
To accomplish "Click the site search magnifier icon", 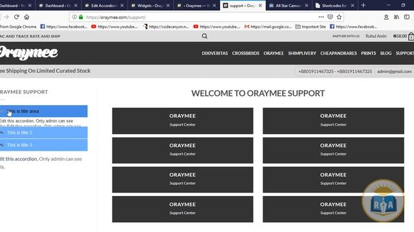I will 204,36.
